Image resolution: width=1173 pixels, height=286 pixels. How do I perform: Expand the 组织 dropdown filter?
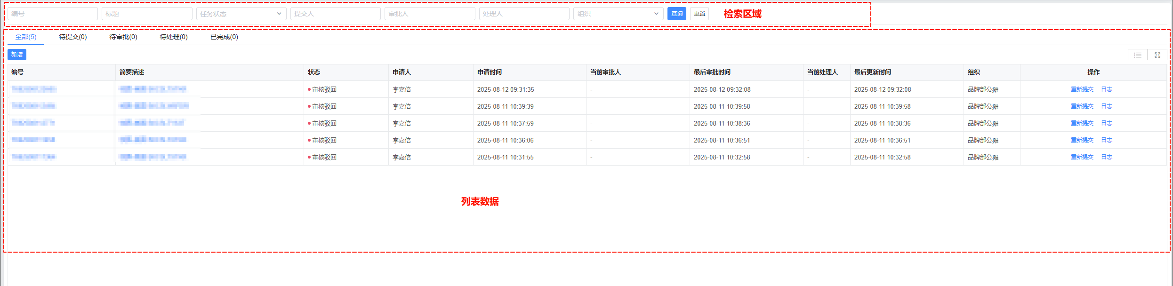tap(618, 14)
